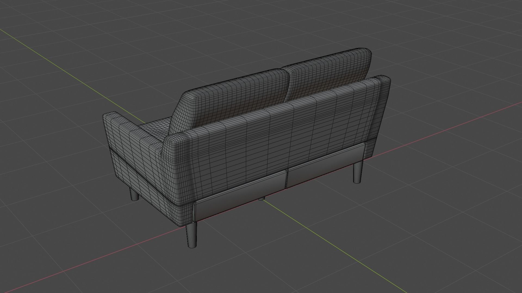Select the far right sofa leg
The image size is (522, 293).
[x=358, y=172]
